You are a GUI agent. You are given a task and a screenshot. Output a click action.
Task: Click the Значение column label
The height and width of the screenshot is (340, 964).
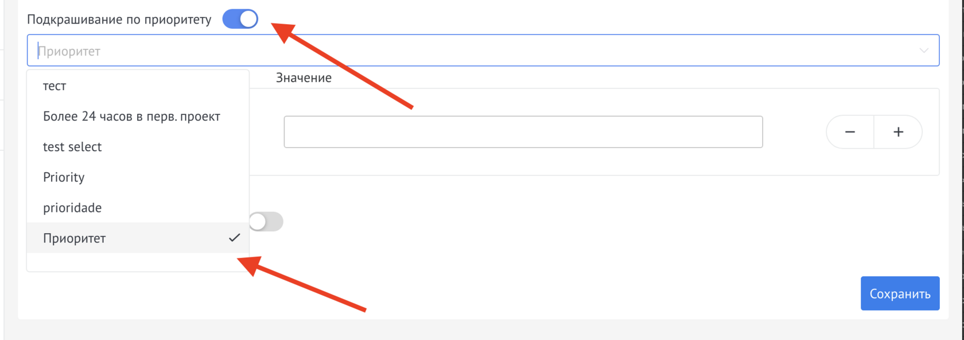tap(304, 78)
